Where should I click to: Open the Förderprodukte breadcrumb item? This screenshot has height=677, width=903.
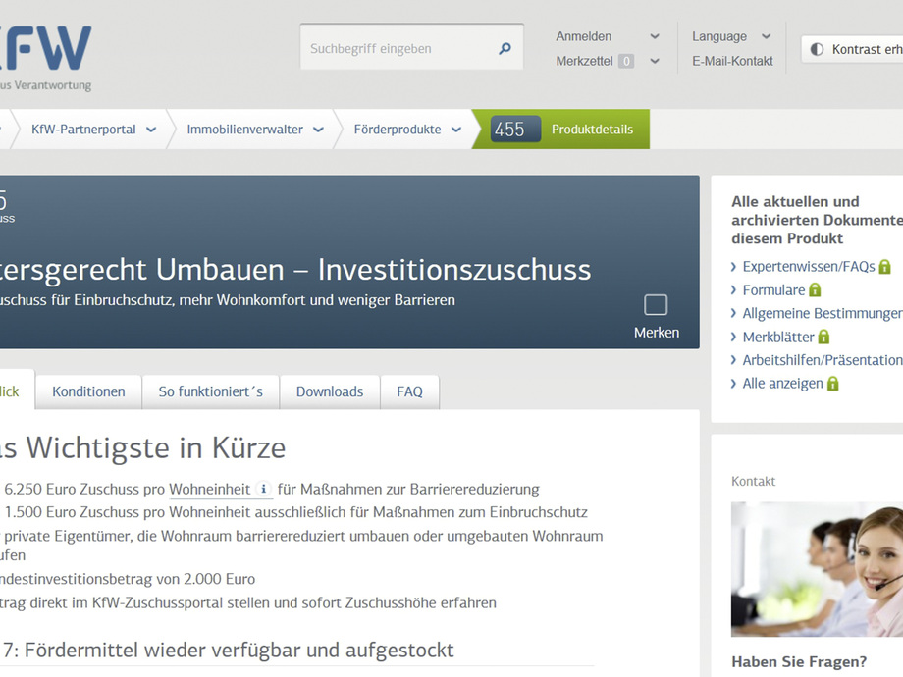[398, 130]
